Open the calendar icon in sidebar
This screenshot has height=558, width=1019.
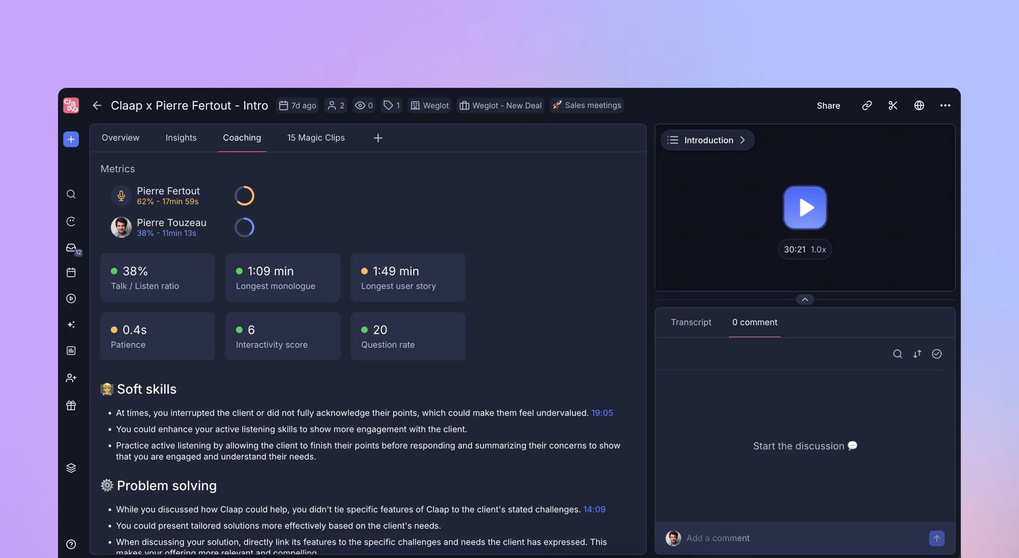(x=71, y=272)
